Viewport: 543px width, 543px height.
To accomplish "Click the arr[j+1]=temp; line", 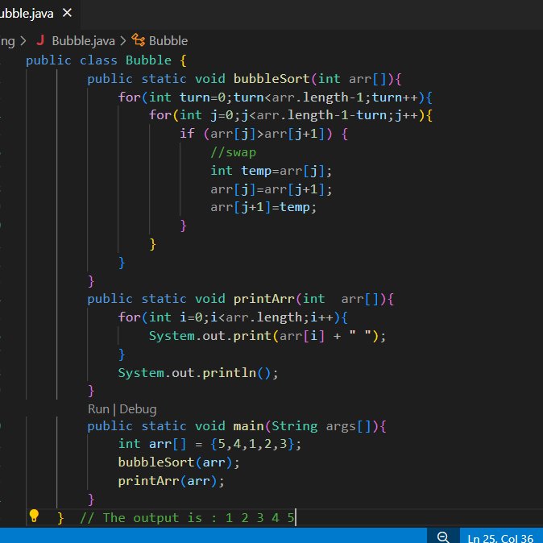I will [x=263, y=207].
